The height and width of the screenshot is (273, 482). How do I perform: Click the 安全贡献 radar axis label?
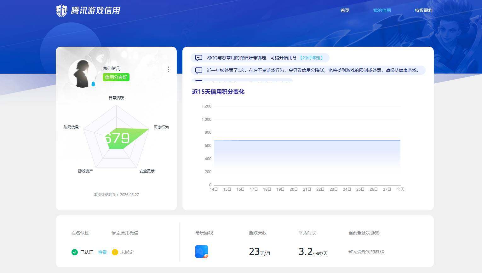[x=147, y=171]
